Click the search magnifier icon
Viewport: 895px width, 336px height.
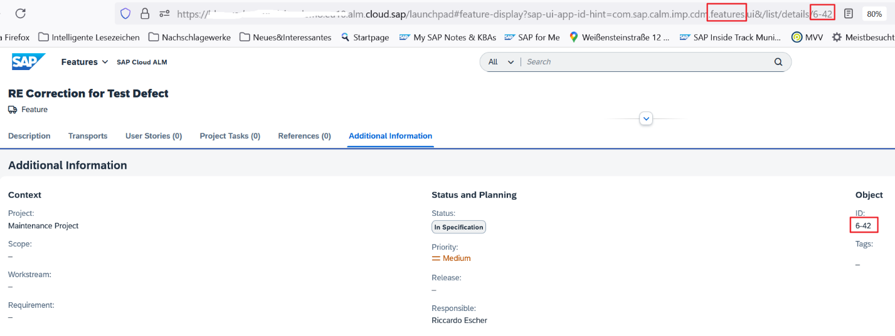(x=778, y=62)
